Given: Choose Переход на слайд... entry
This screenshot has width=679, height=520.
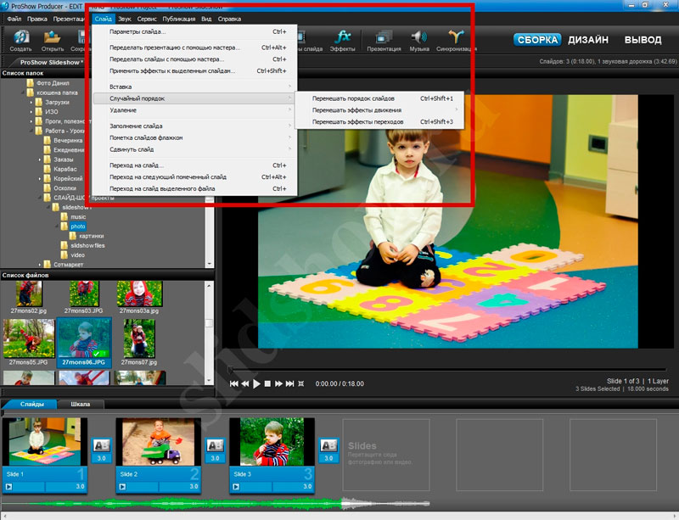Looking at the screenshot, I should click(195, 165).
